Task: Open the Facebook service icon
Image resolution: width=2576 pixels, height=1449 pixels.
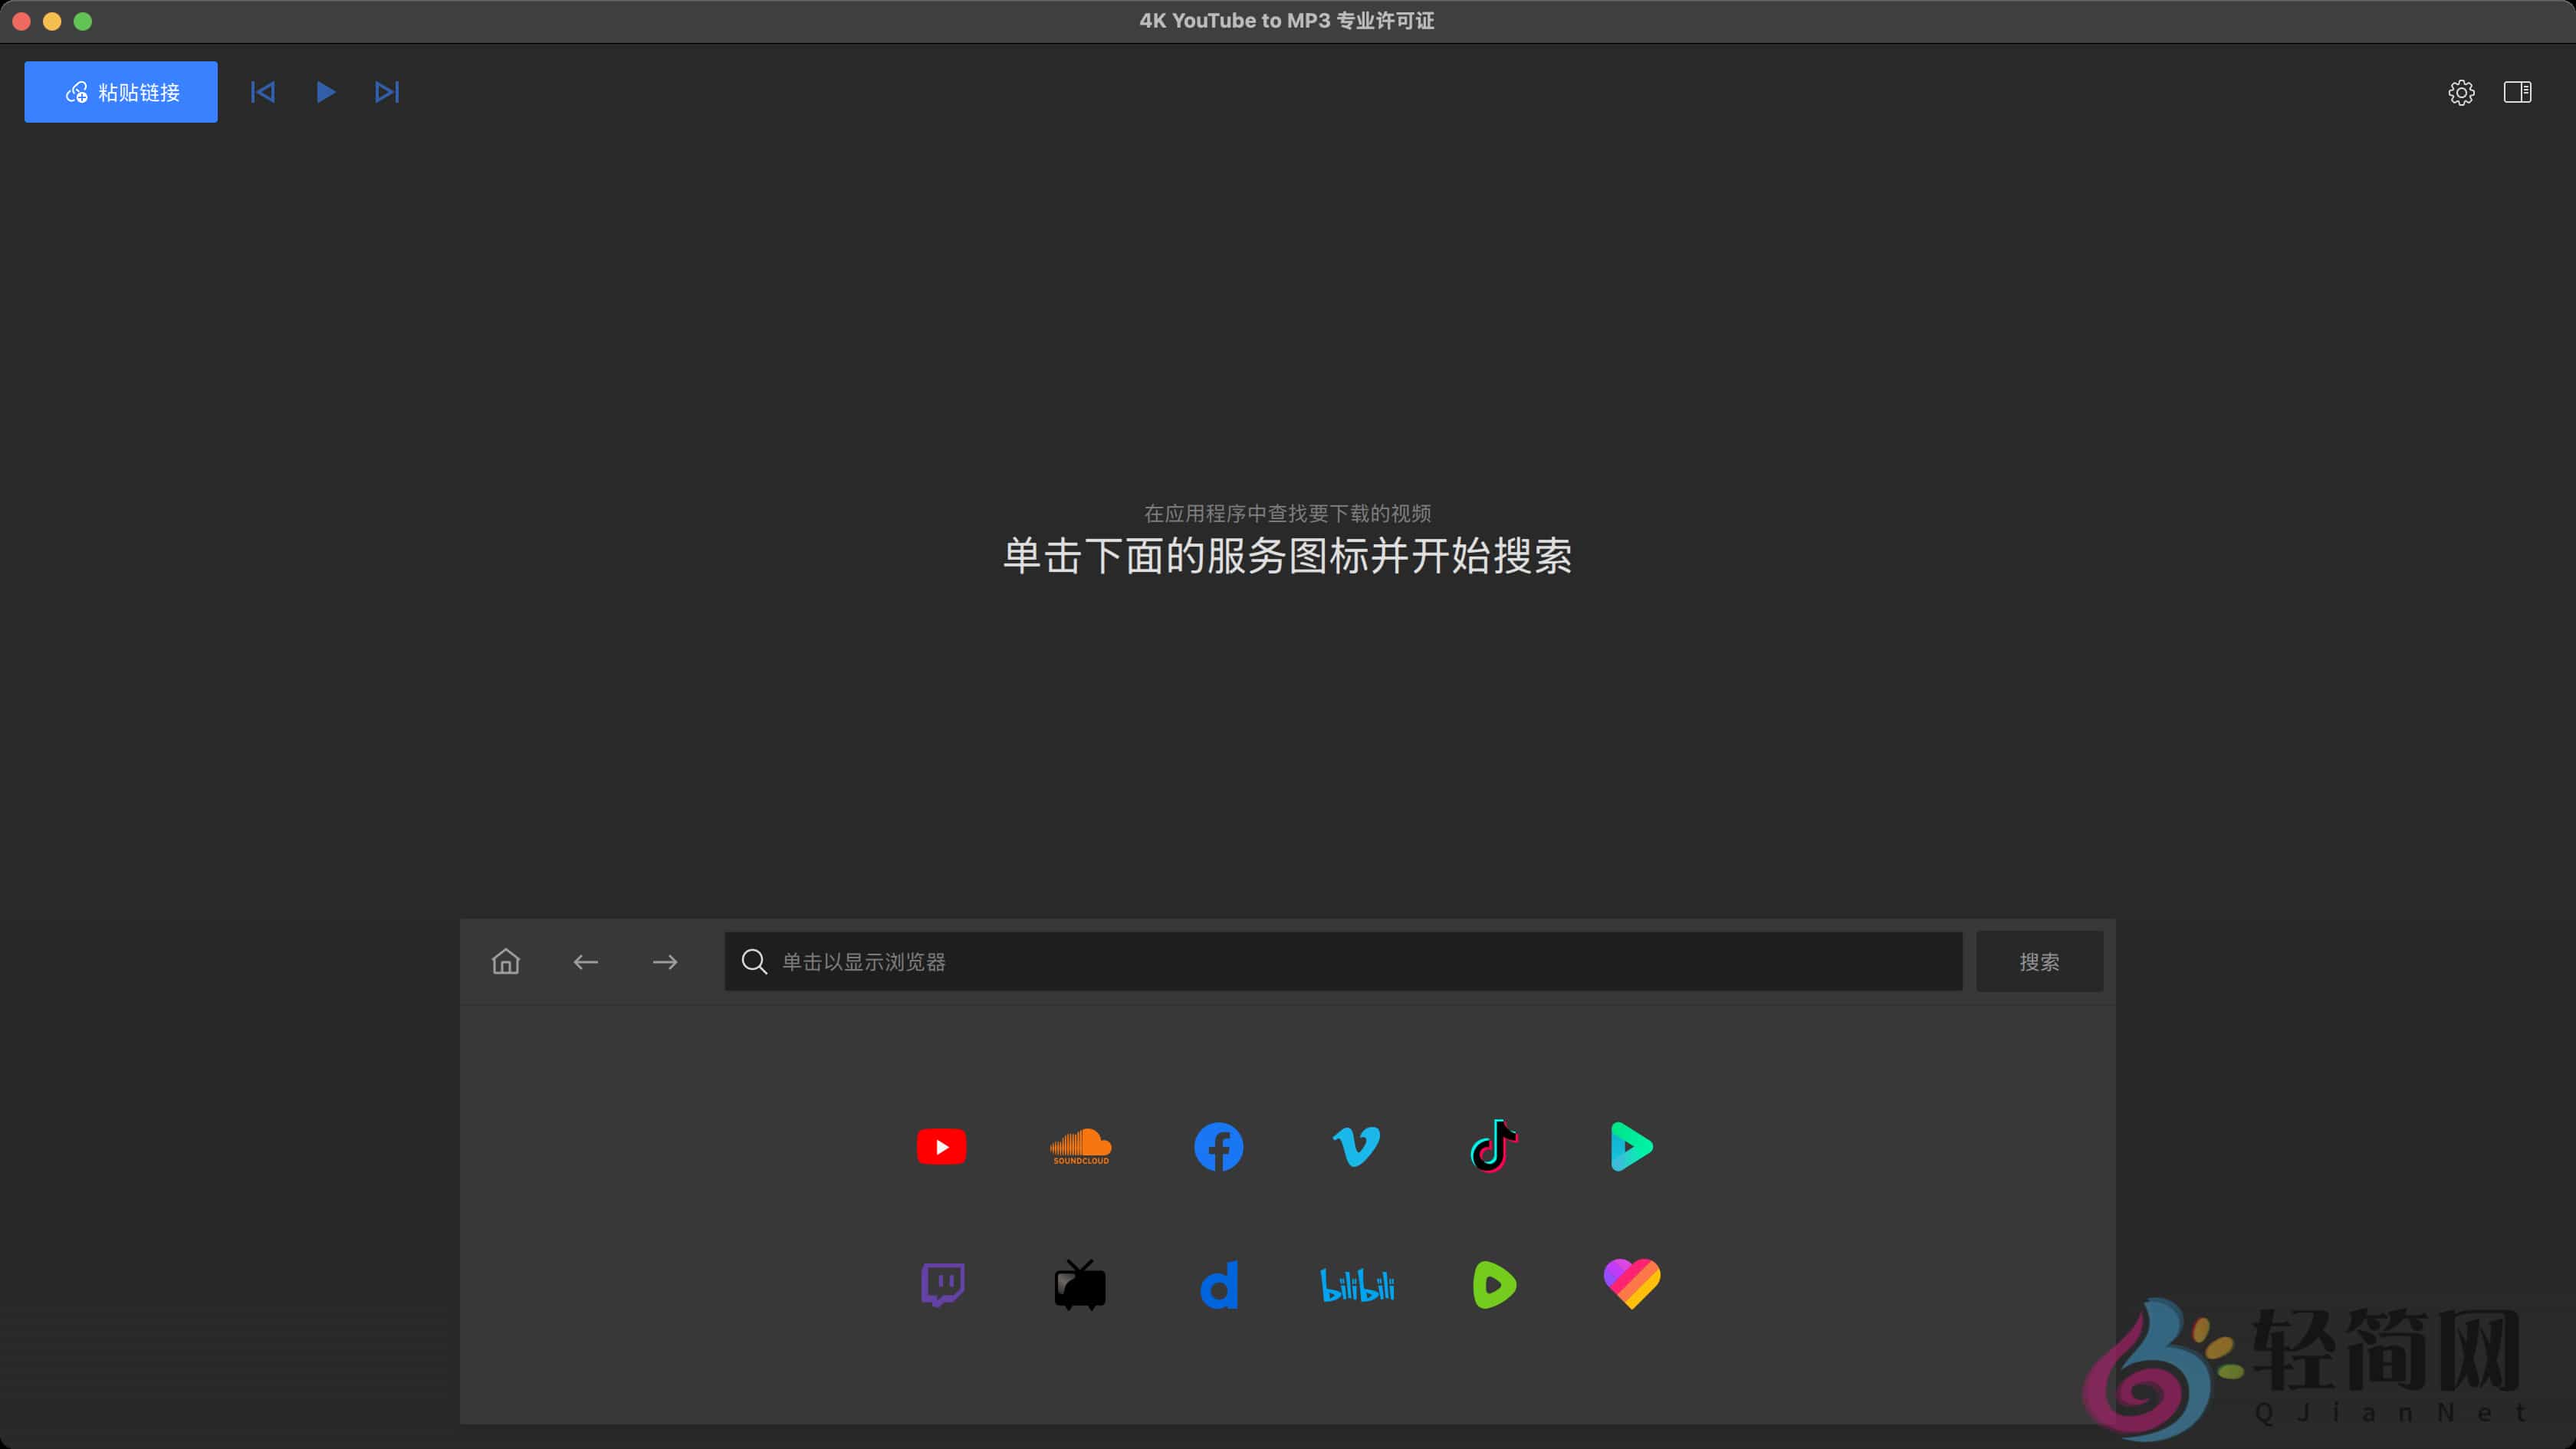Action: click(1218, 1147)
